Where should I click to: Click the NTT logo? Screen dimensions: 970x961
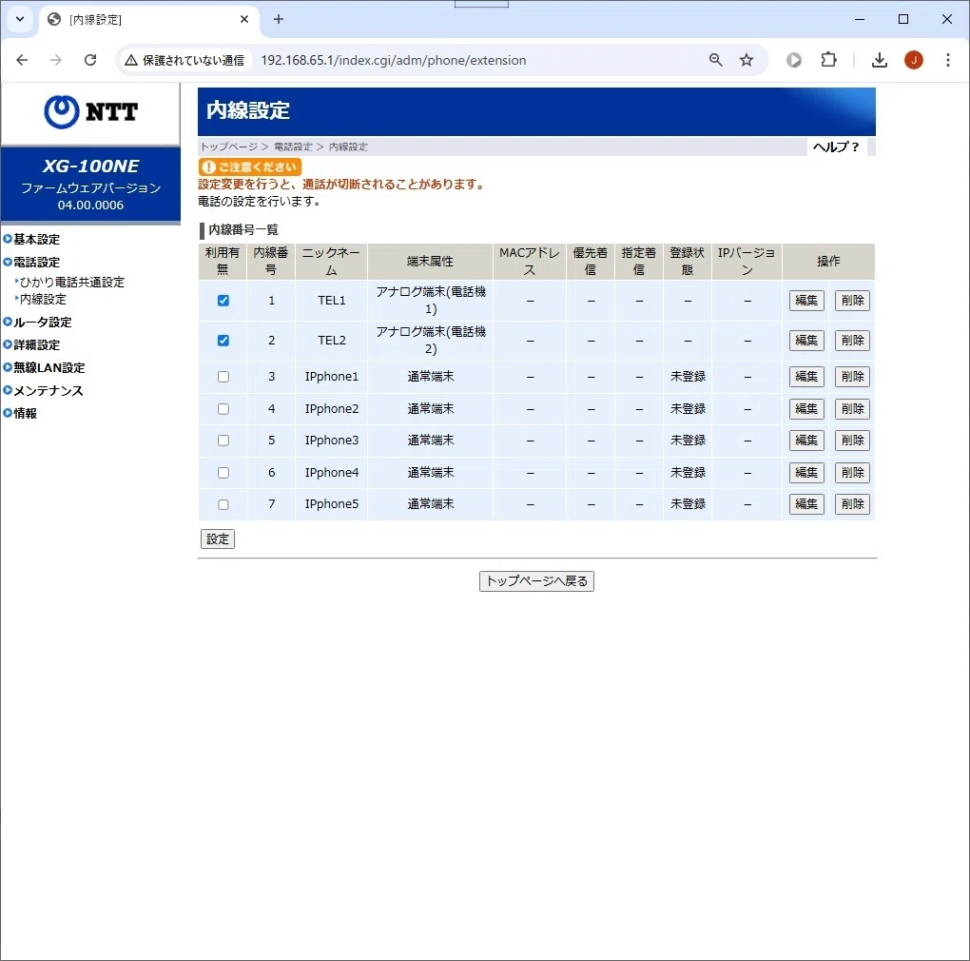coord(91,112)
